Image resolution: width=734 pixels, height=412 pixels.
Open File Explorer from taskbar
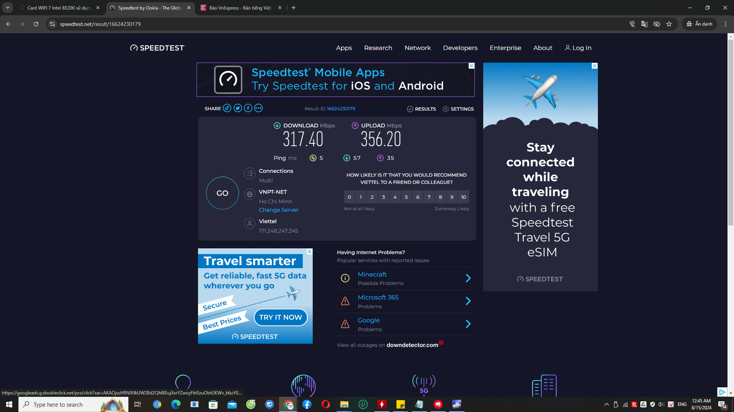click(344, 404)
